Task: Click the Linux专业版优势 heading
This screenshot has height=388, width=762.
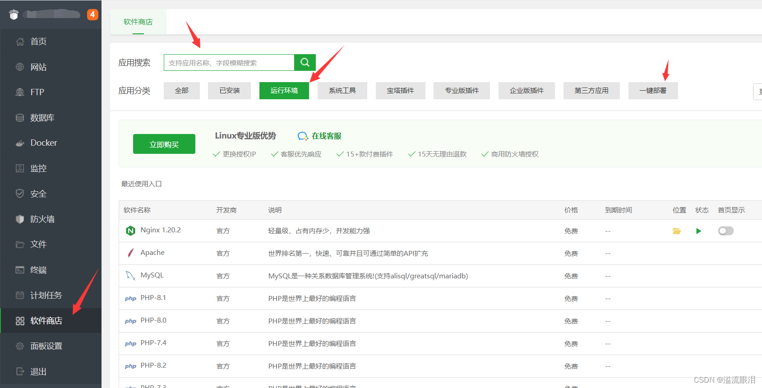Action: (x=245, y=136)
